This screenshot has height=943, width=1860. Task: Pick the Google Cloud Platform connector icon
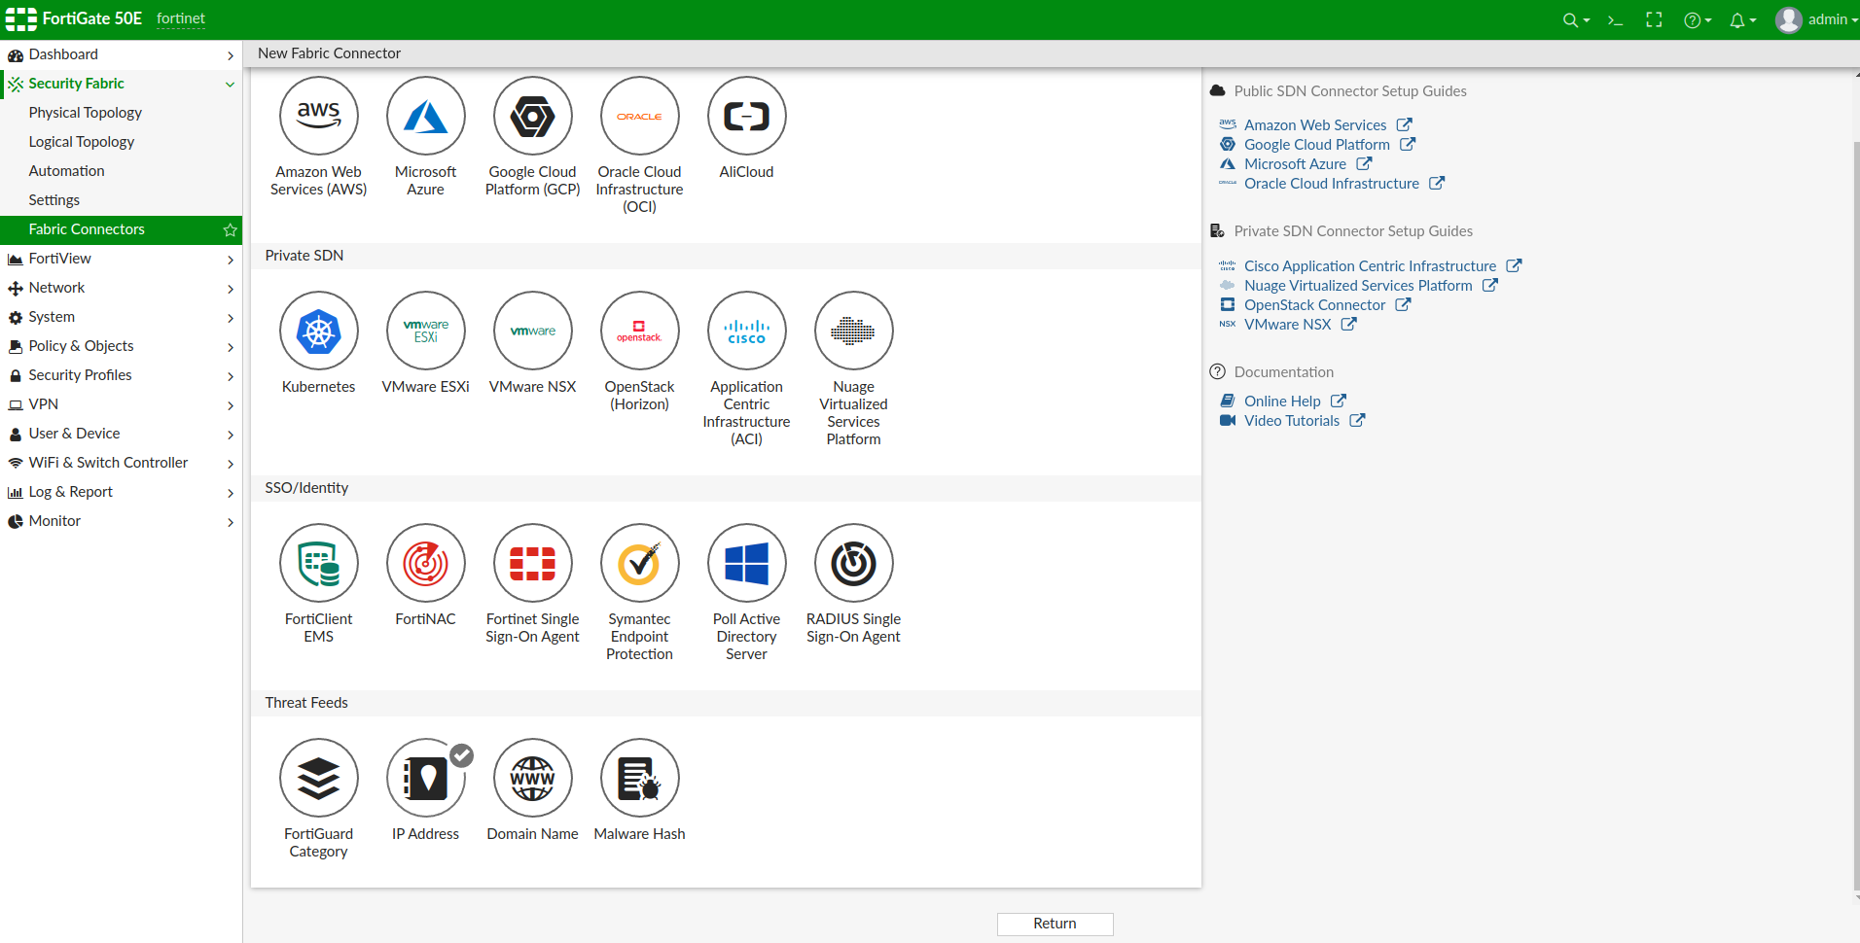[533, 117]
